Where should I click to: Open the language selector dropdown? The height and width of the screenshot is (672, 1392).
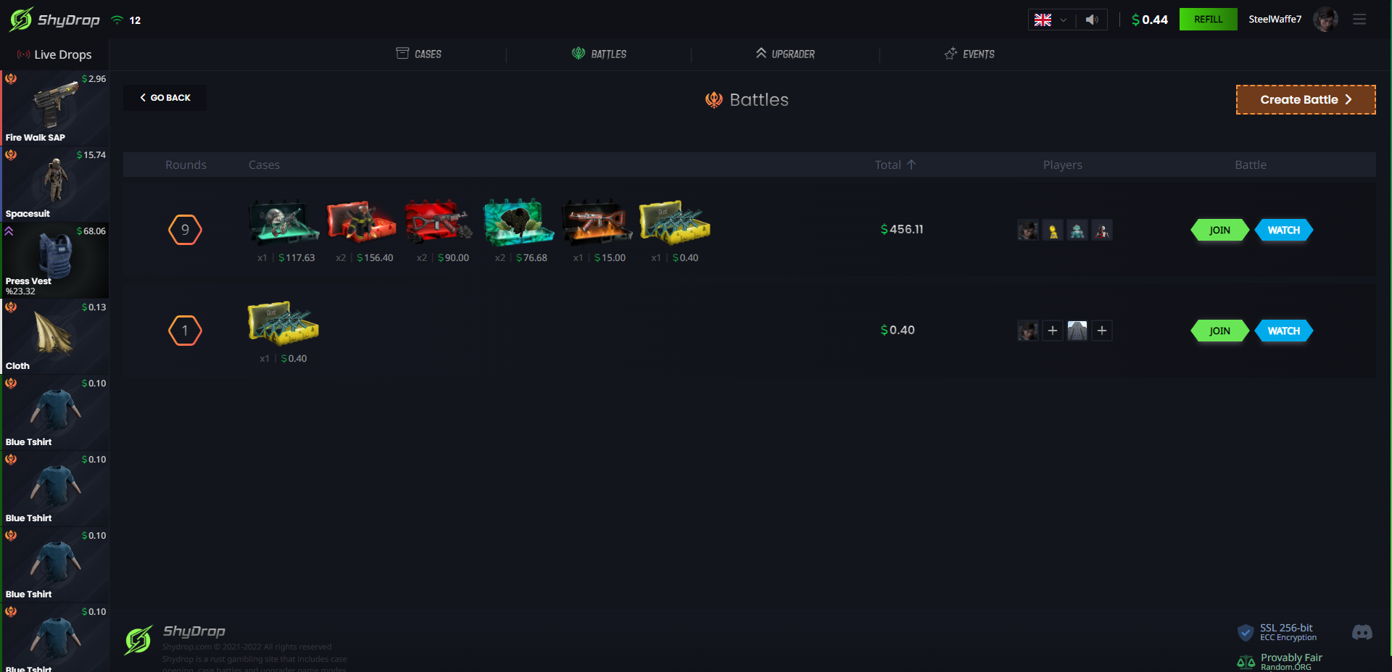[x=1064, y=21]
